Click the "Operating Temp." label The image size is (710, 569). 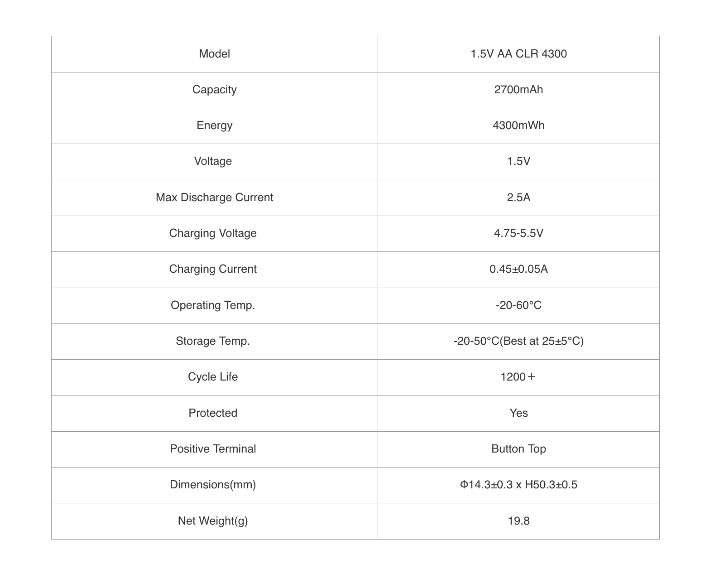(x=213, y=305)
